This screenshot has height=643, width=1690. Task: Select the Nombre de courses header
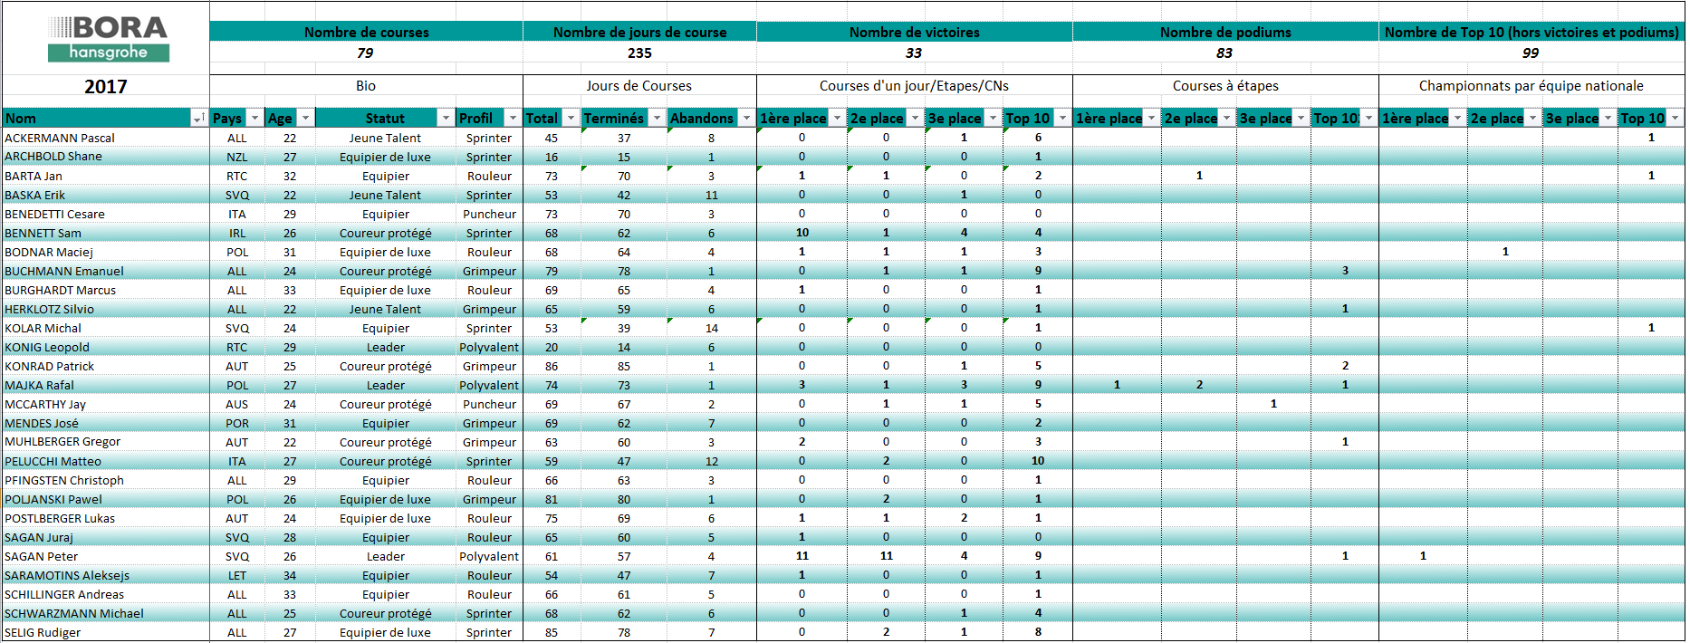pyautogui.click(x=366, y=32)
